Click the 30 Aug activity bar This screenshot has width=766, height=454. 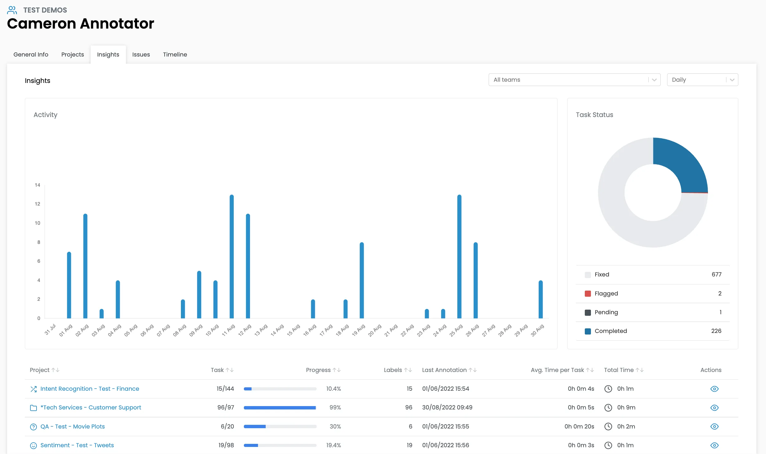pyautogui.click(x=541, y=299)
